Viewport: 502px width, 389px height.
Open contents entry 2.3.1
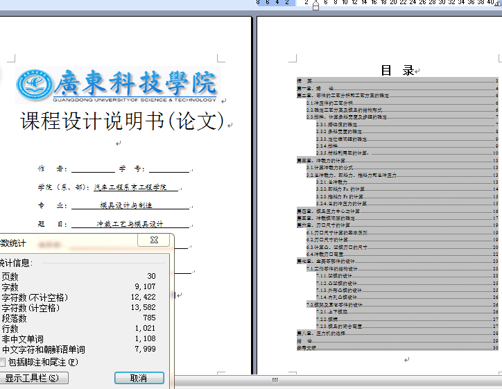coord(407,125)
